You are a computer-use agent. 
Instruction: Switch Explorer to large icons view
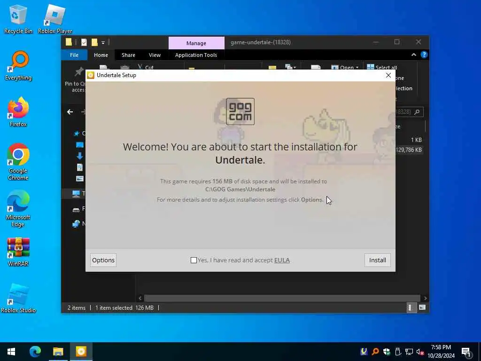422,307
